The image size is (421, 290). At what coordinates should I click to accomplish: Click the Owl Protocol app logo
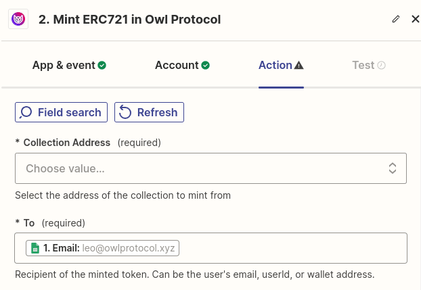(18, 19)
